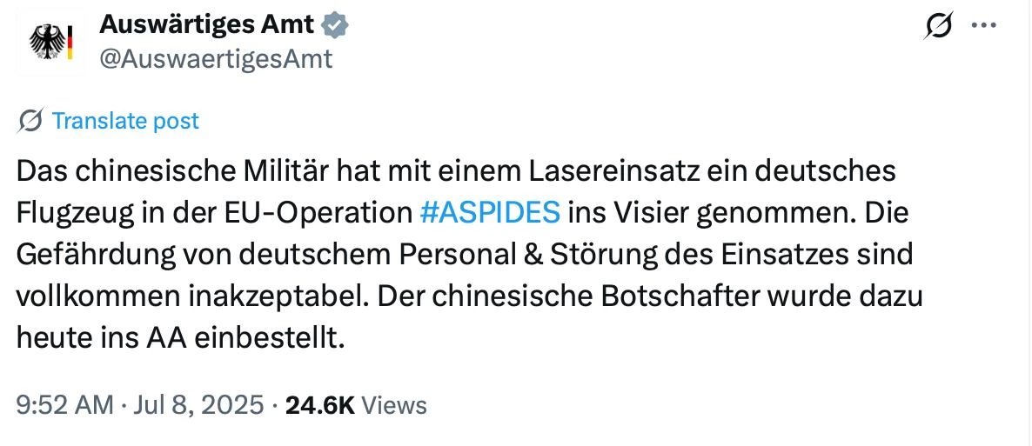1032x446 pixels.
Task: Click the Jul 8, 2025 date
Action: click(198, 404)
